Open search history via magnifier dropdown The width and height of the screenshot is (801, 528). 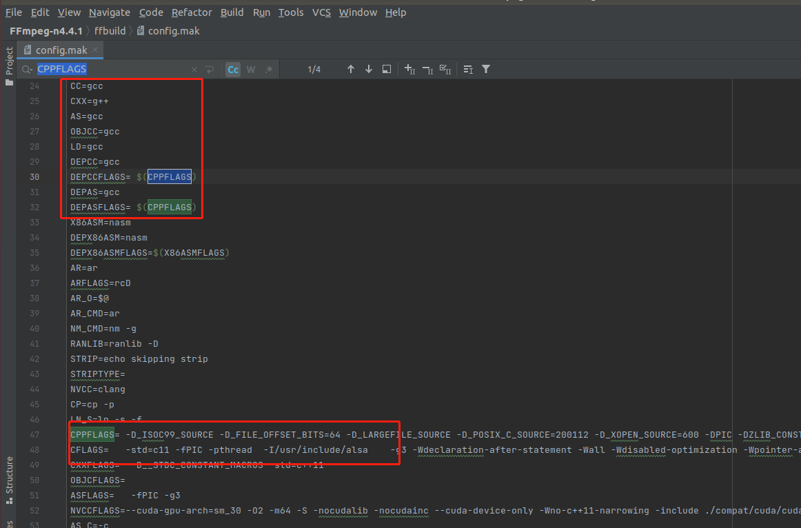26,69
